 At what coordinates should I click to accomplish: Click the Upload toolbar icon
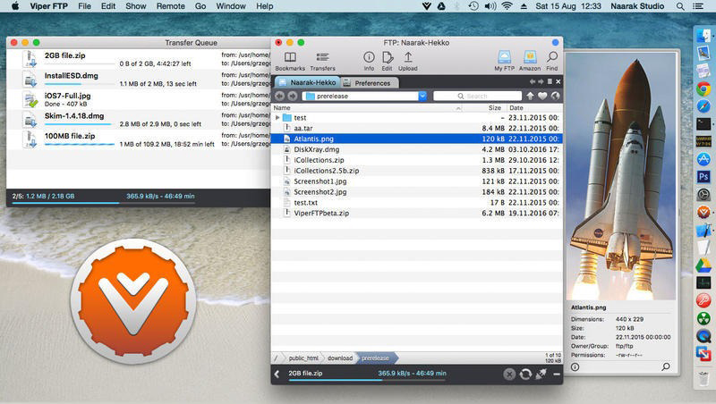(x=408, y=59)
